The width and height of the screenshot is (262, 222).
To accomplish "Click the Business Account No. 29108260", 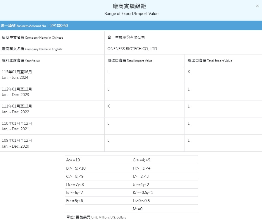I will tap(59, 26).
